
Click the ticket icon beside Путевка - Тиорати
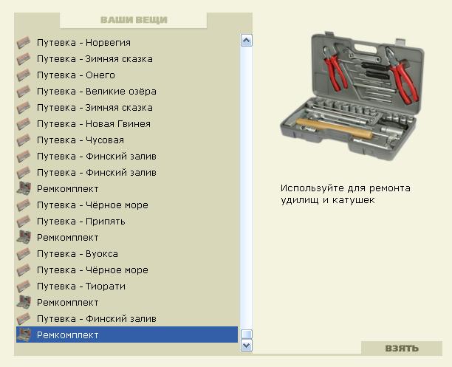[x=23, y=287]
